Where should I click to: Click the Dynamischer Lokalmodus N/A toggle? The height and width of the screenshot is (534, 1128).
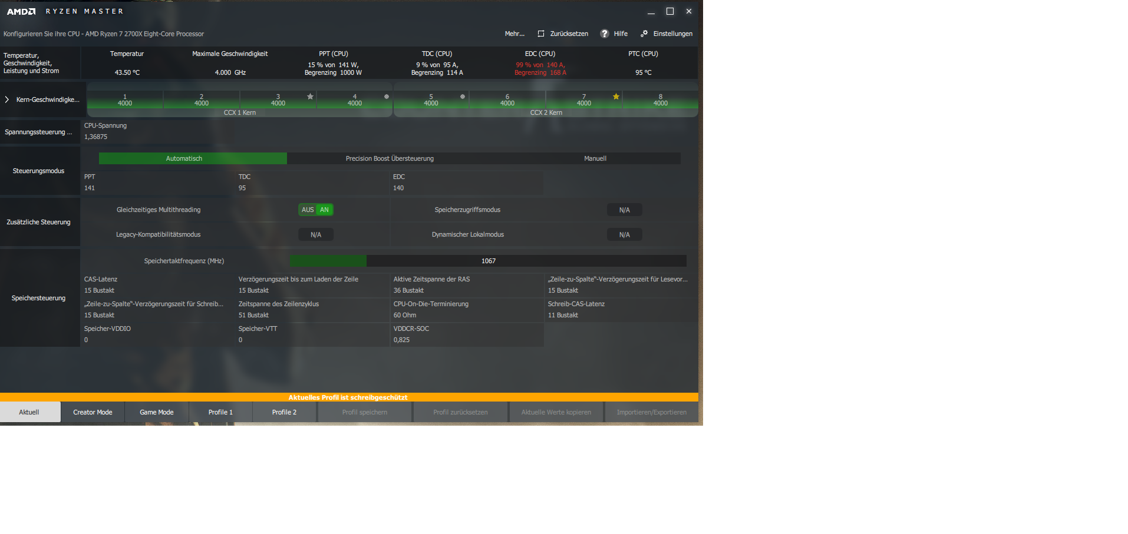[x=625, y=234]
